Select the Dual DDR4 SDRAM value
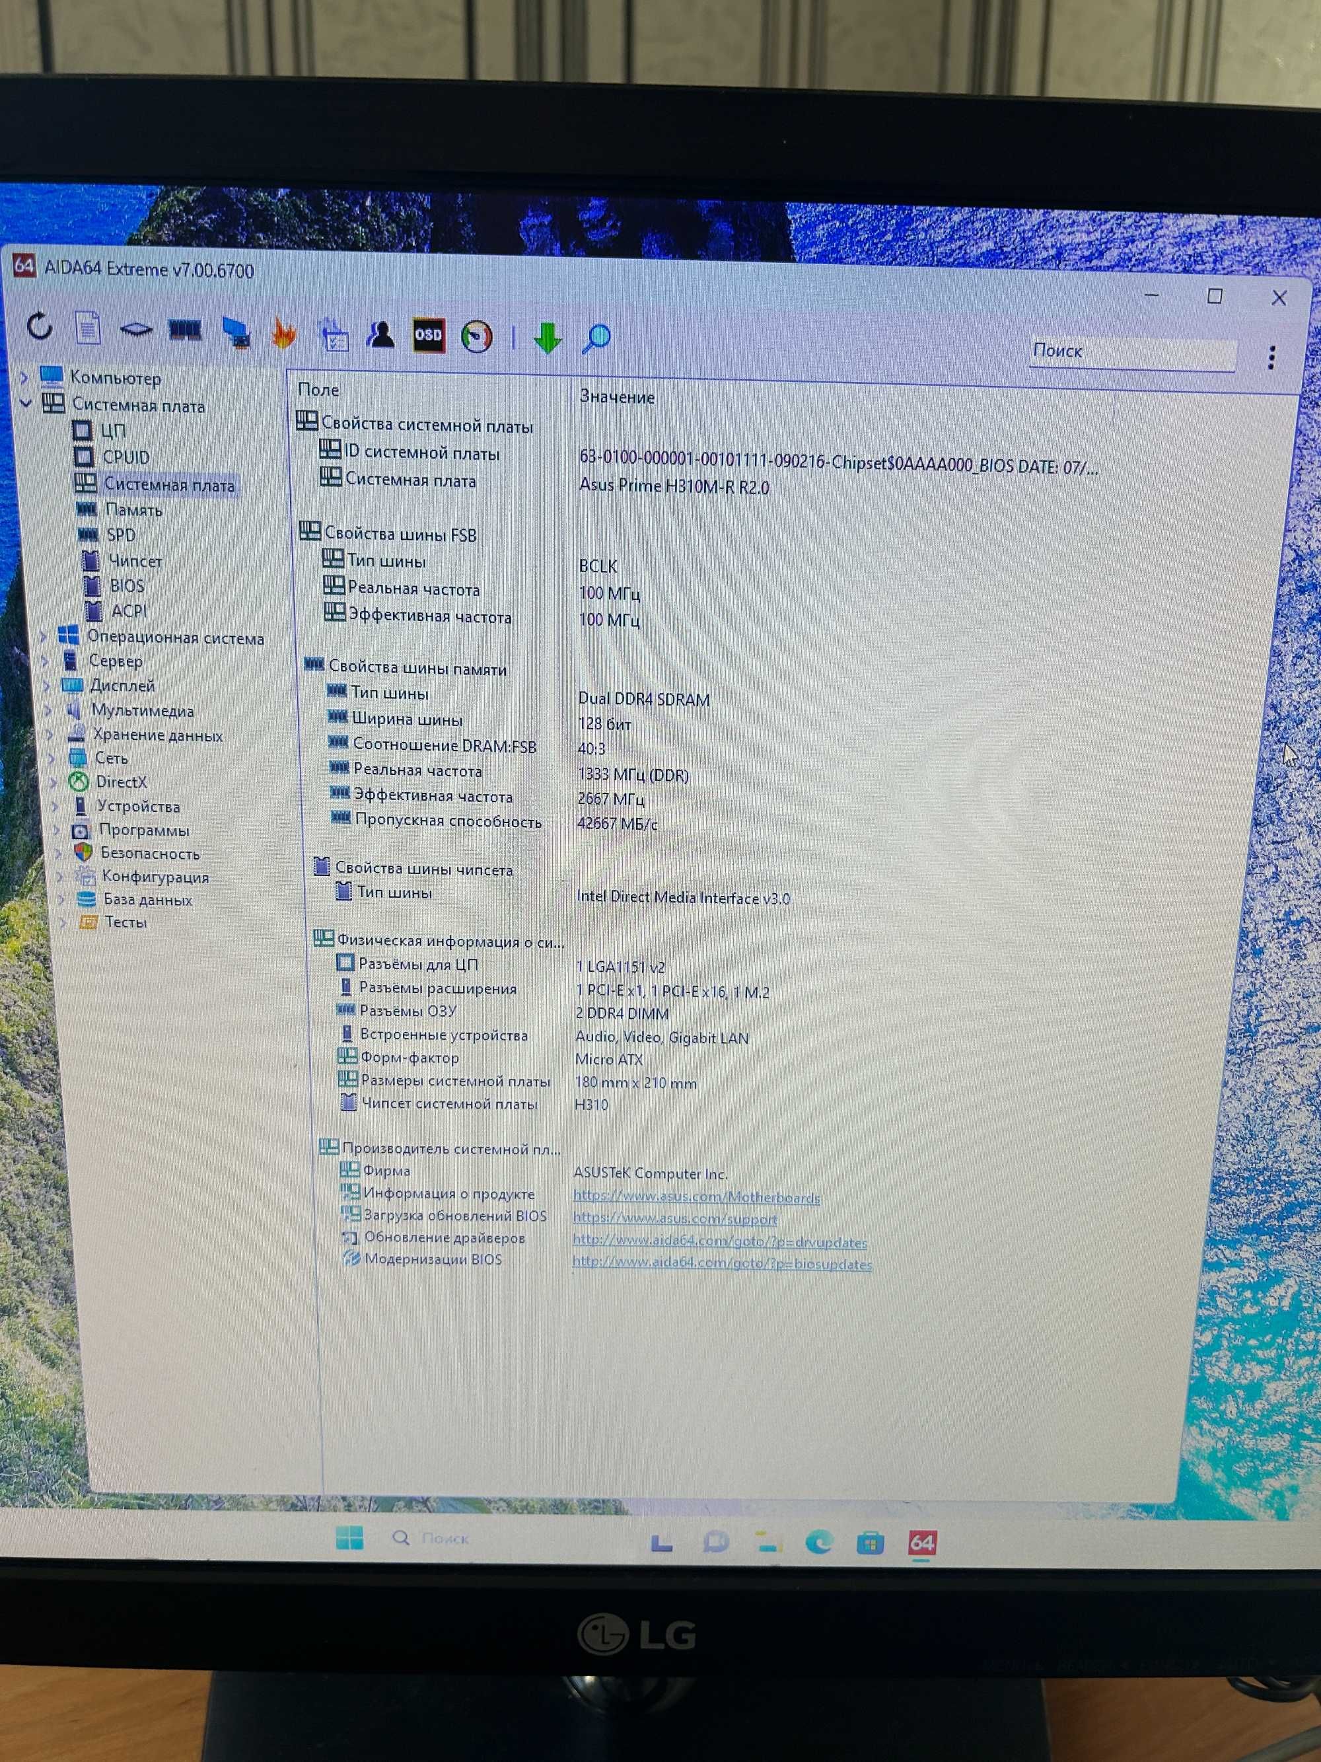The width and height of the screenshot is (1321, 1762). [643, 700]
